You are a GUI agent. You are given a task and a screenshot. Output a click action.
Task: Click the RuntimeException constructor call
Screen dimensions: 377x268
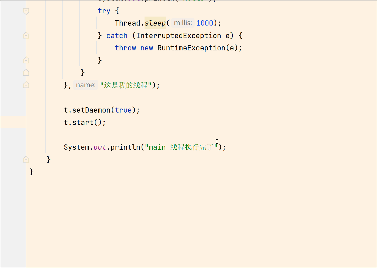(x=190, y=48)
